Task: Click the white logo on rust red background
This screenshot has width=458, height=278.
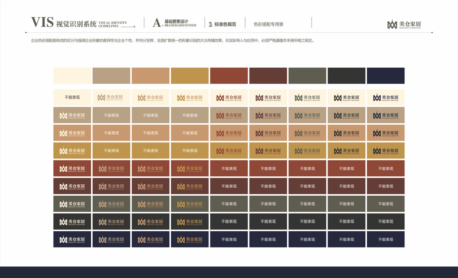Action: [72, 169]
